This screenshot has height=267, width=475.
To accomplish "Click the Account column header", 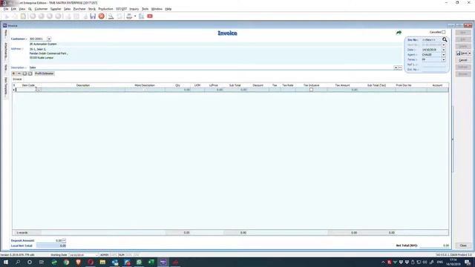I will coord(437,85).
